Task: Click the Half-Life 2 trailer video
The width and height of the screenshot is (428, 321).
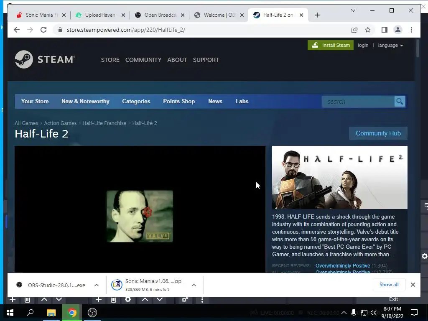Action: 140,209
